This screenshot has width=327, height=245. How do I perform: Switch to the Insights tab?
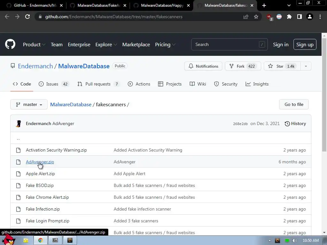(257, 84)
